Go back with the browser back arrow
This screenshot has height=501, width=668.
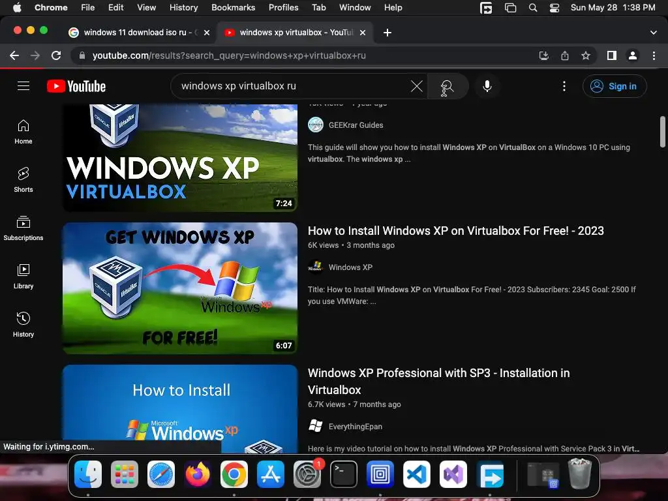14,55
